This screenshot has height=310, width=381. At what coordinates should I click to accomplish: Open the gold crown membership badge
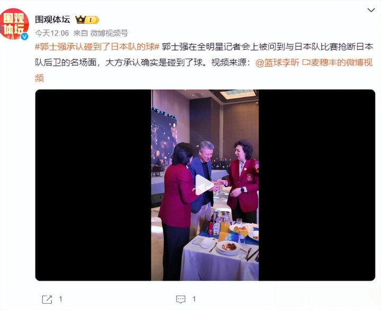pos(87,20)
